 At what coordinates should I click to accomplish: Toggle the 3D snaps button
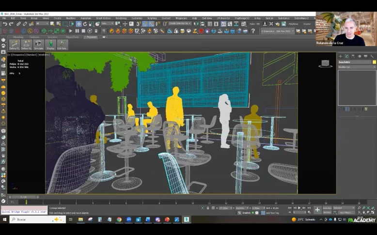tap(139, 24)
